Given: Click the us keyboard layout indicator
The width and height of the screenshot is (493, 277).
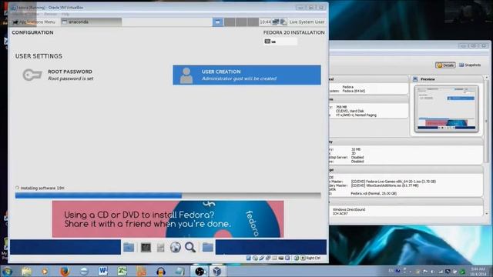Looking at the screenshot, I should (x=280, y=42).
